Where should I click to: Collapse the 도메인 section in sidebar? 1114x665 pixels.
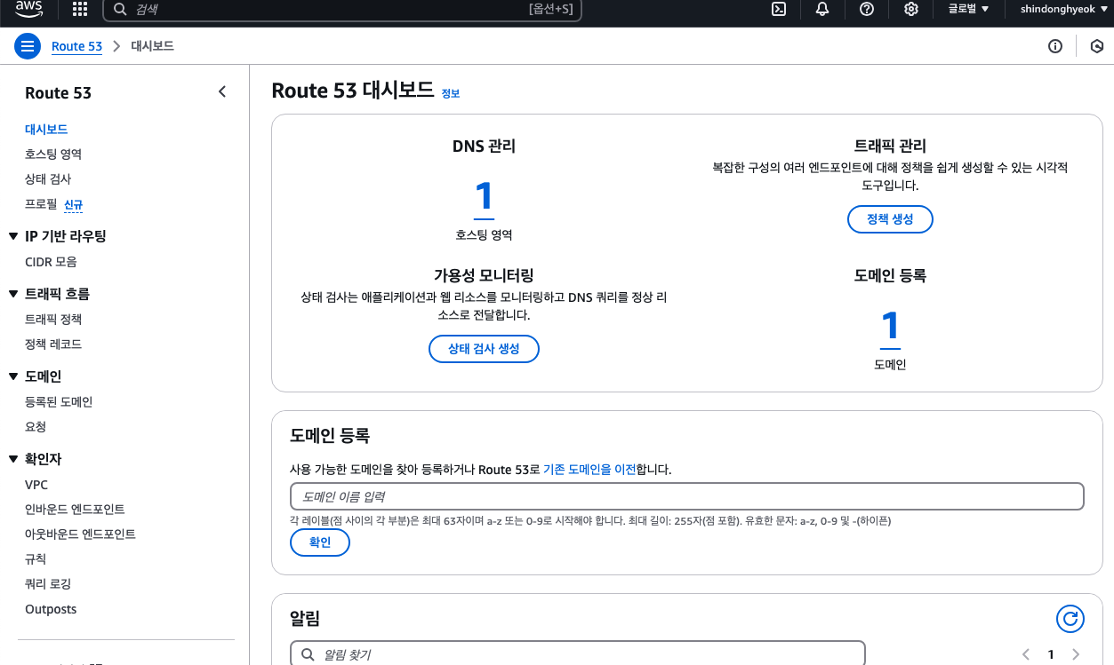point(12,376)
